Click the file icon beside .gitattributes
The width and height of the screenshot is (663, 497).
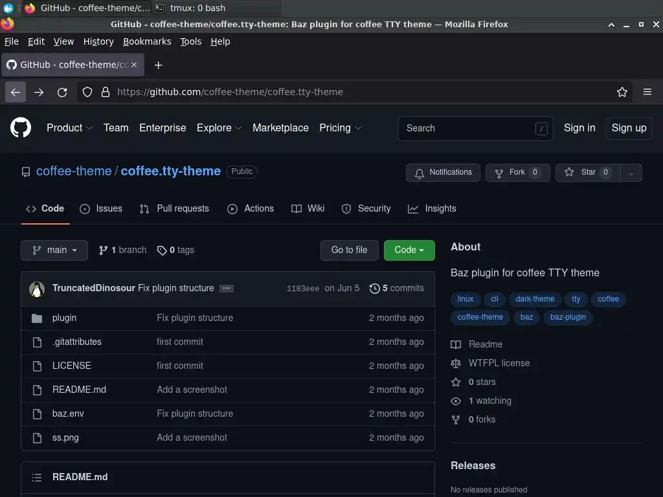pyautogui.click(x=37, y=342)
